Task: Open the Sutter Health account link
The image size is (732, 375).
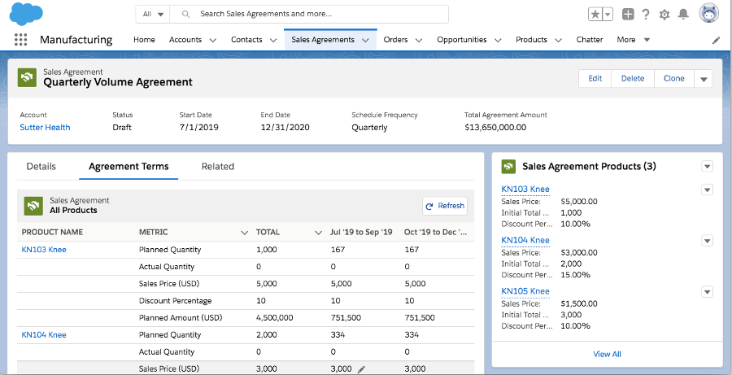Action: click(x=45, y=128)
